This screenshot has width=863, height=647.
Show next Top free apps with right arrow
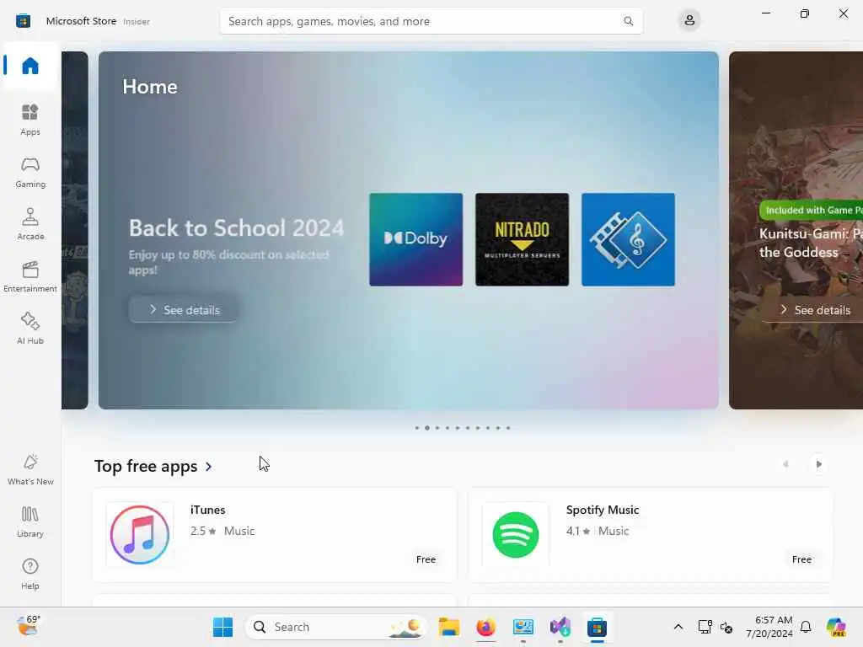pyautogui.click(x=818, y=464)
